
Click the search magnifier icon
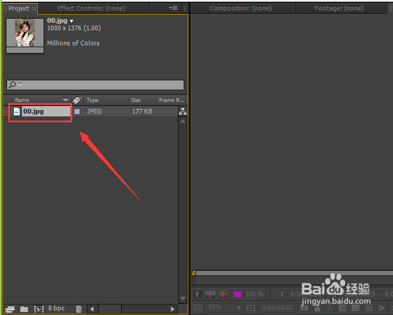(x=12, y=85)
